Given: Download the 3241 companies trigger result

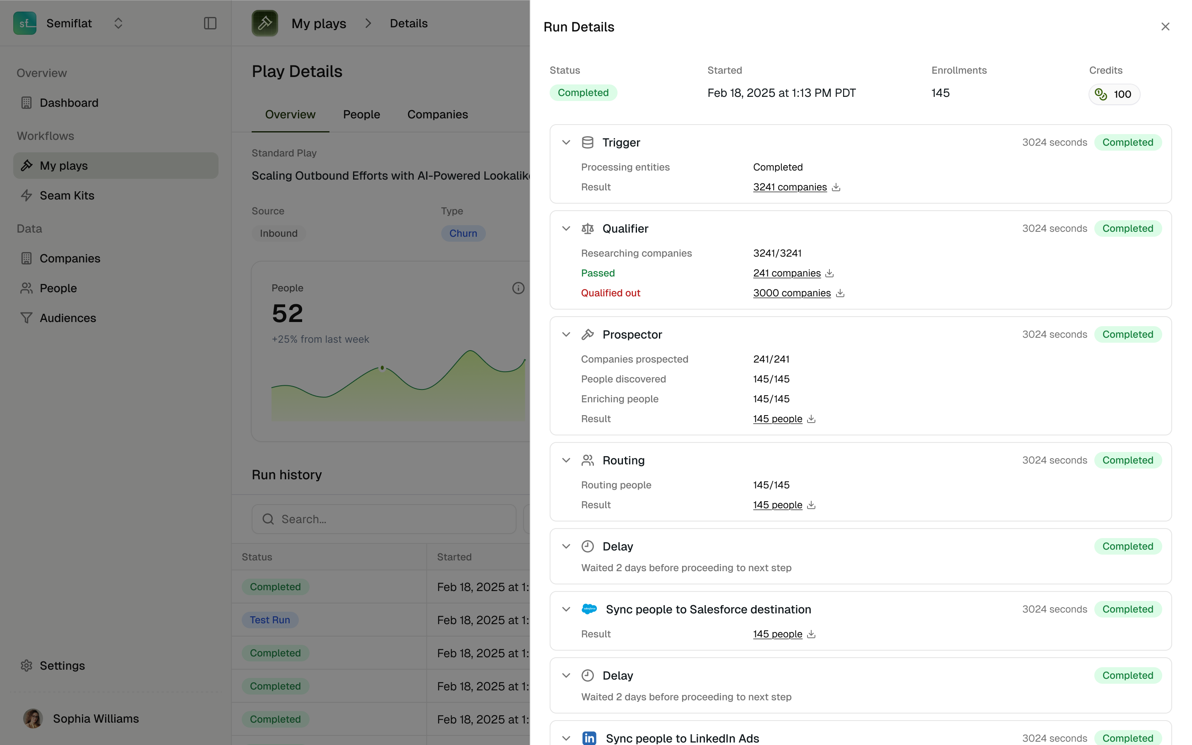Looking at the screenshot, I should (x=836, y=187).
